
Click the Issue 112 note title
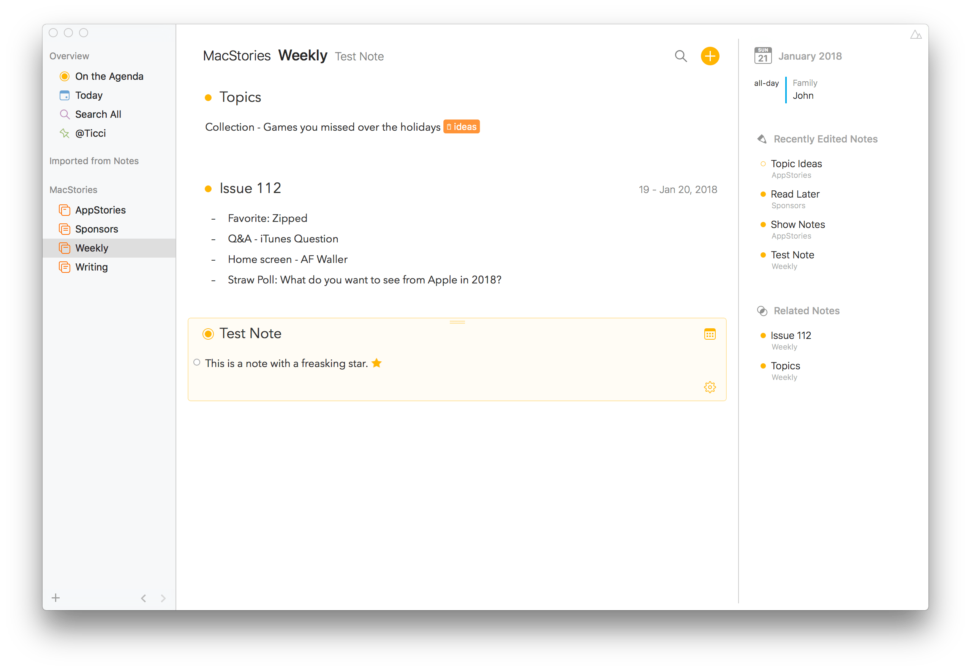coord(250,188)
